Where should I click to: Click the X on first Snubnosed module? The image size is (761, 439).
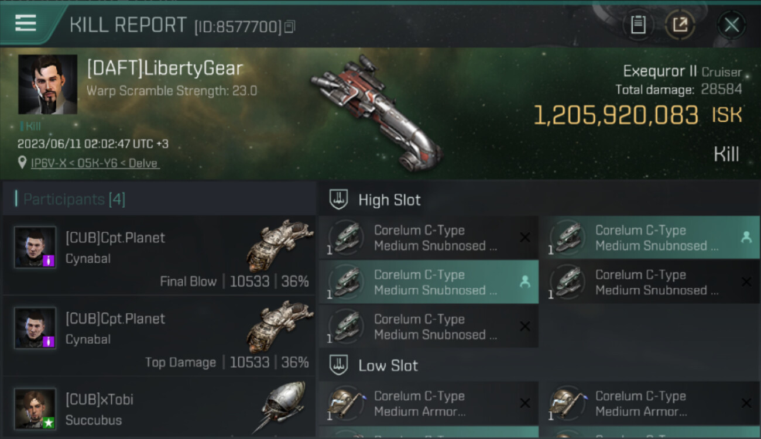525,237
